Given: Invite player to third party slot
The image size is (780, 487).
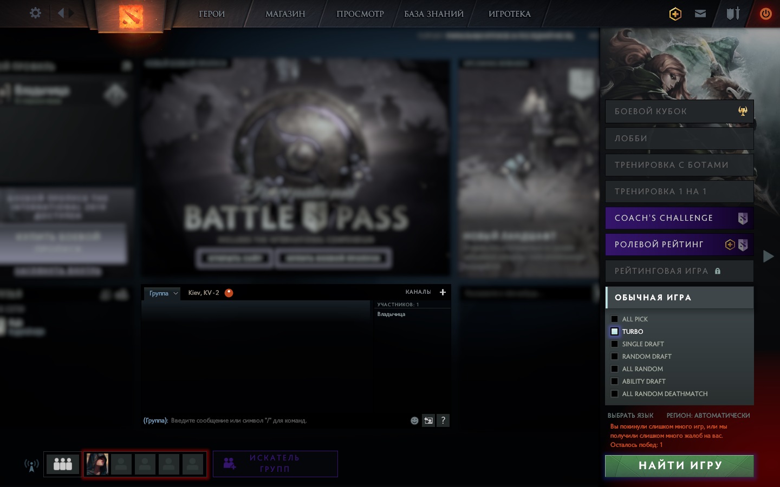Looking at the screenshot, I should [145, 464].
